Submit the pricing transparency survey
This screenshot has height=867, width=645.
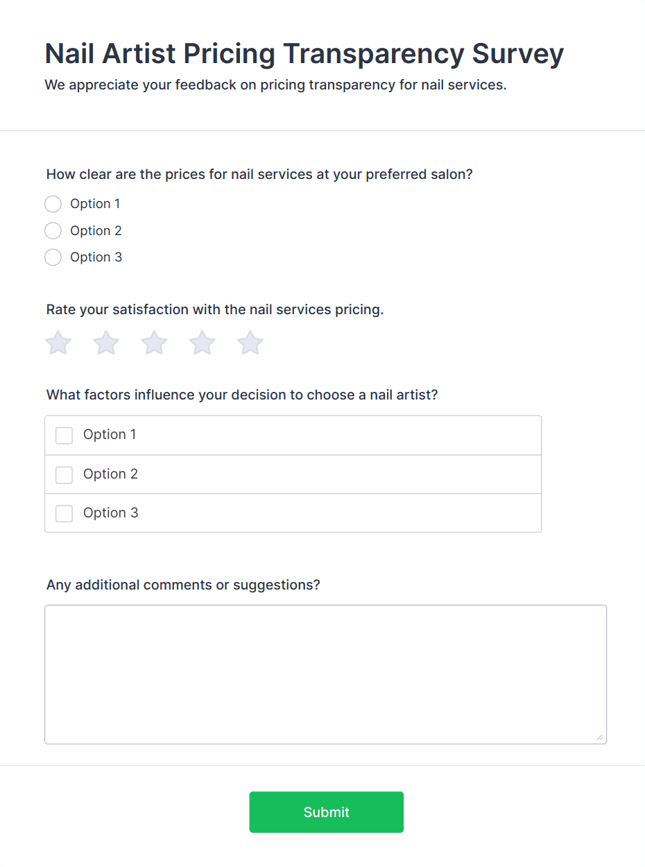pos(326,812)
